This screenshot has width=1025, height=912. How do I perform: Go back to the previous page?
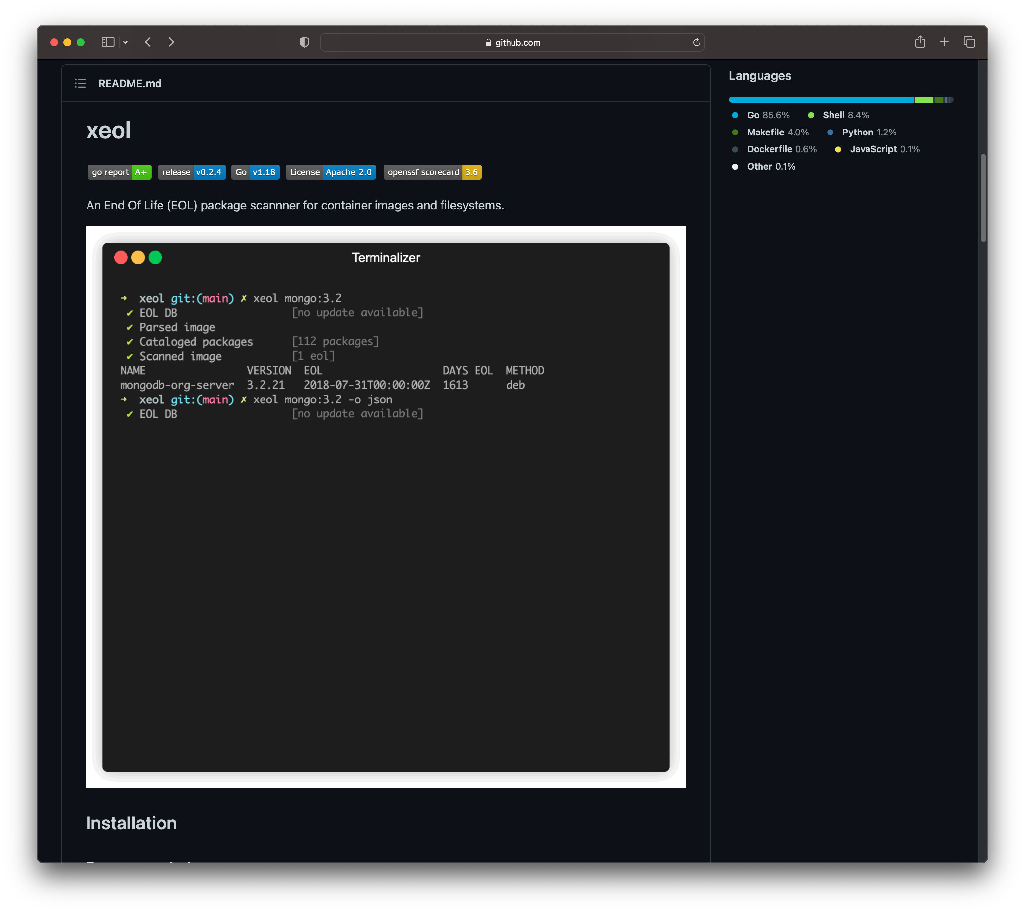coord(147,42)
